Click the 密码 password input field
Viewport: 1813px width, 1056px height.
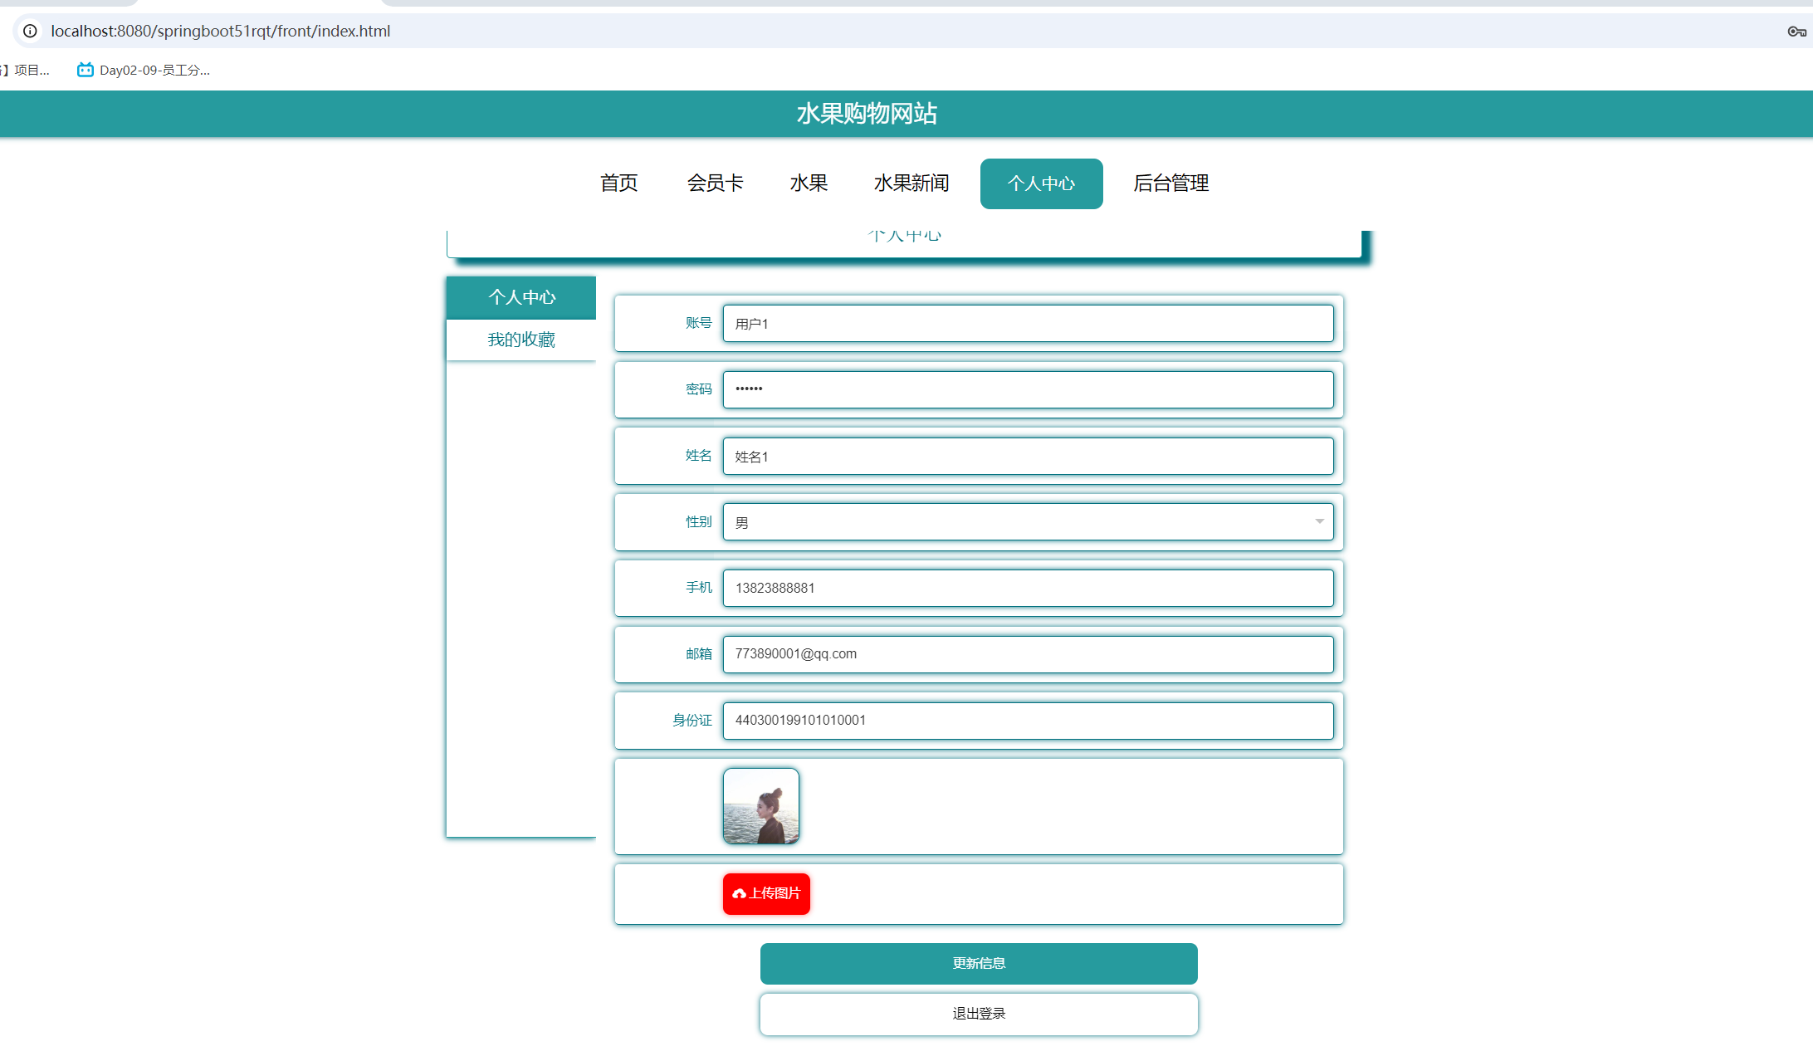1028,389
